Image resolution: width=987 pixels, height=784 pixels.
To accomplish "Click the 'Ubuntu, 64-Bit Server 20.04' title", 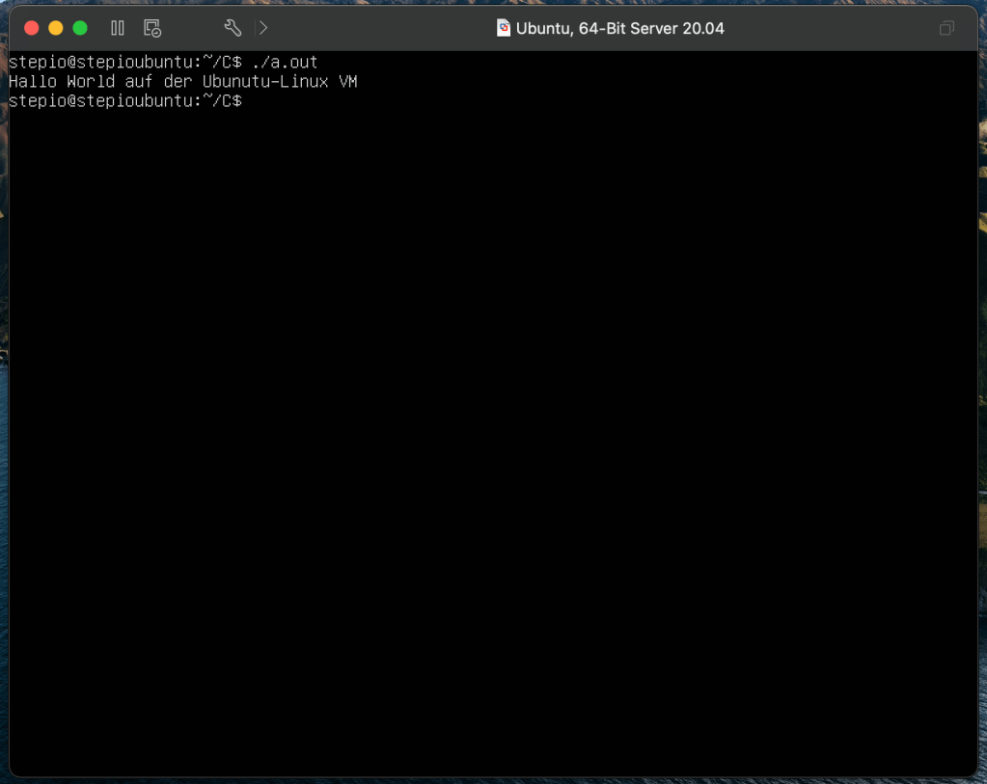I will [x=619, y=29].
